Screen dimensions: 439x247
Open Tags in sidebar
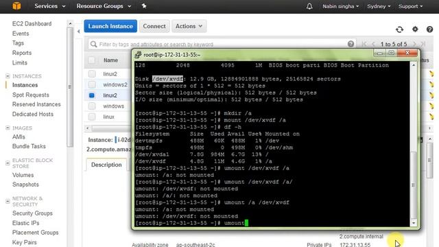coord(18,43)
